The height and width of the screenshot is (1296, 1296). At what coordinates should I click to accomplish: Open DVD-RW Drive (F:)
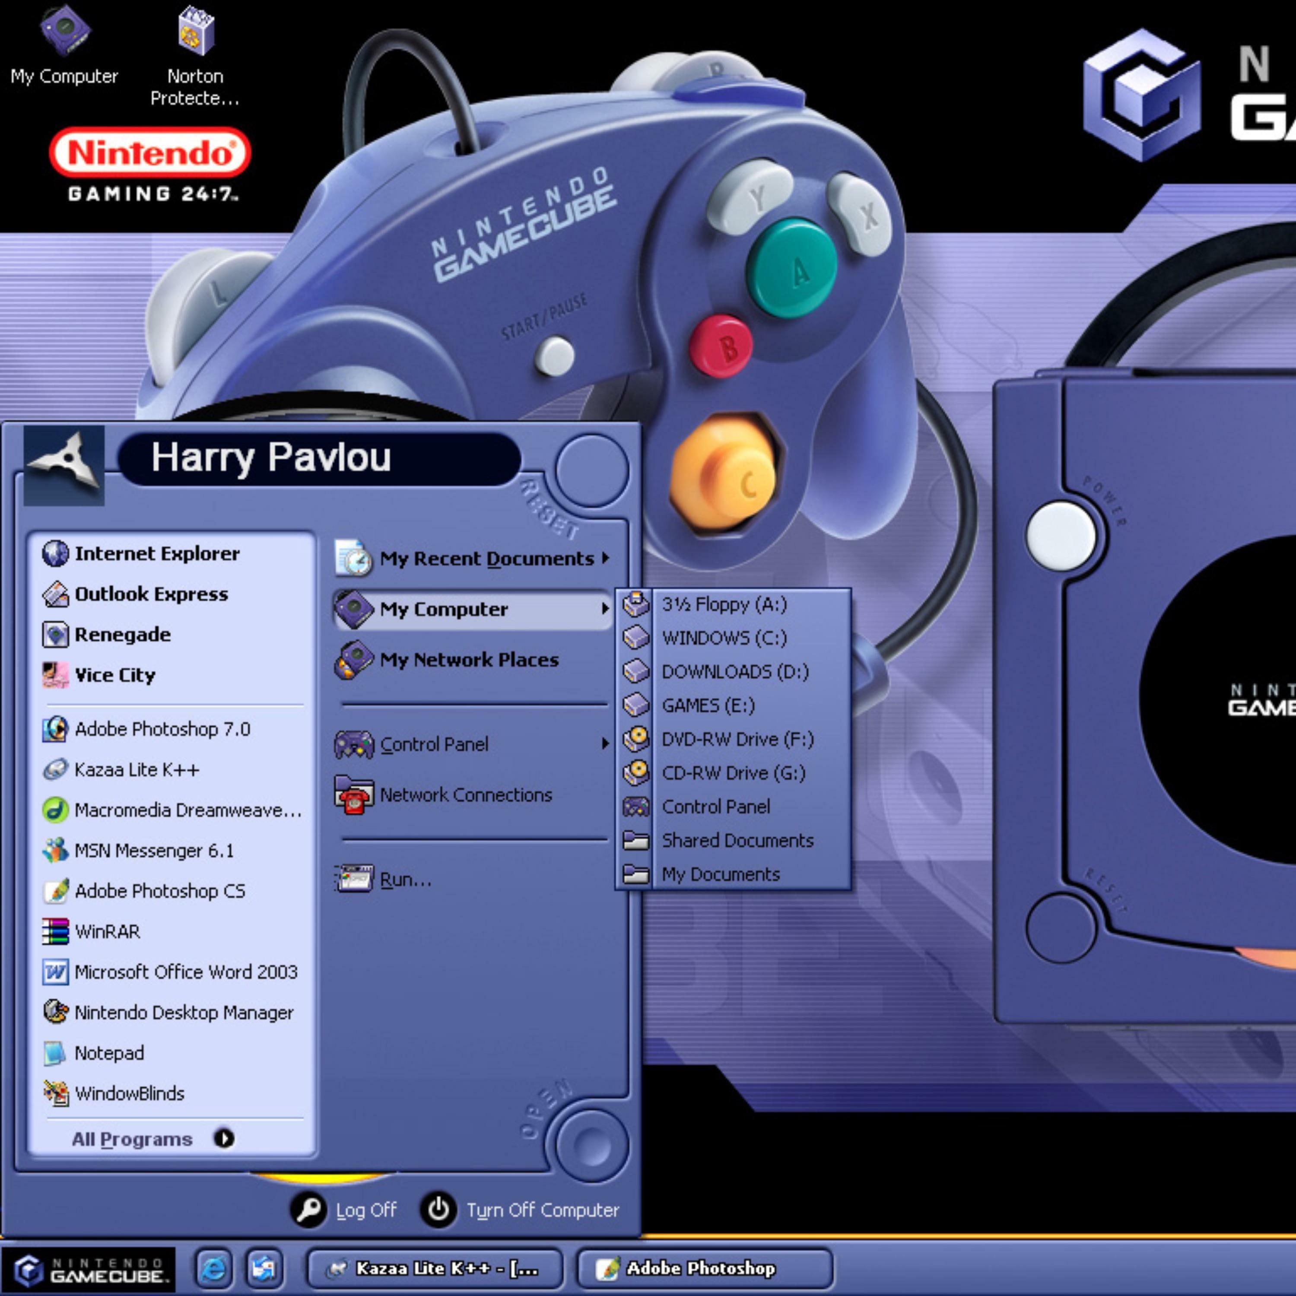tap(733, 739)
